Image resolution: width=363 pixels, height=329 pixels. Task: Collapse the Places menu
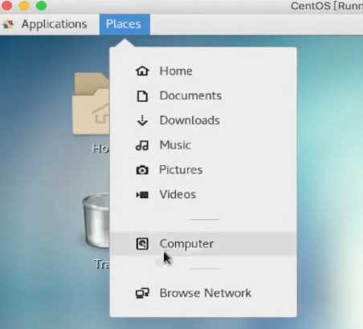click(x=124, y=24)
